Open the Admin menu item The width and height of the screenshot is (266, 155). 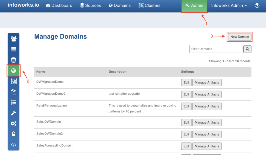point(194,6)
